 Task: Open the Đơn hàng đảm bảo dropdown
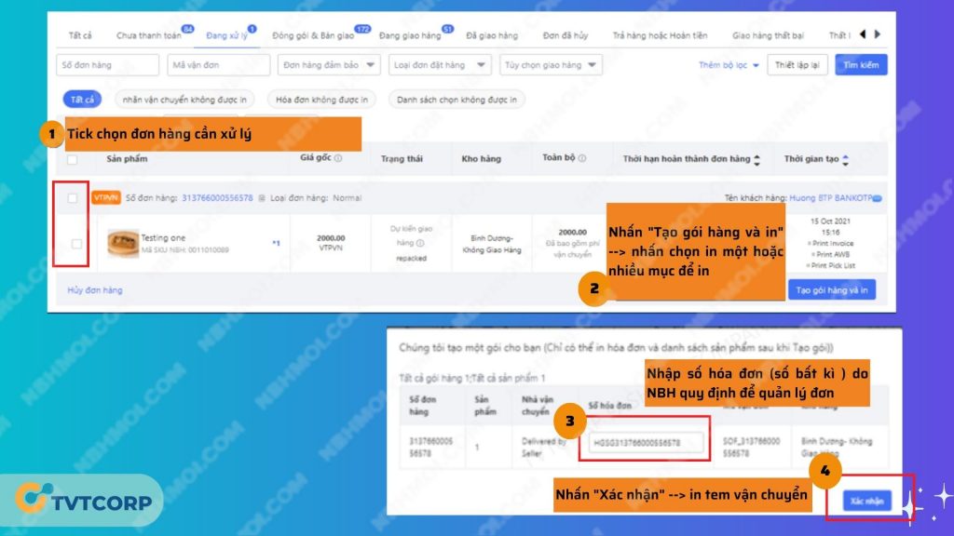[x=329, y=65]
